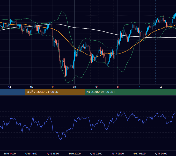Click the '4/17 00:00' date label
The width and height of the screenshot is (176, 156).
(x=118, y=153)
